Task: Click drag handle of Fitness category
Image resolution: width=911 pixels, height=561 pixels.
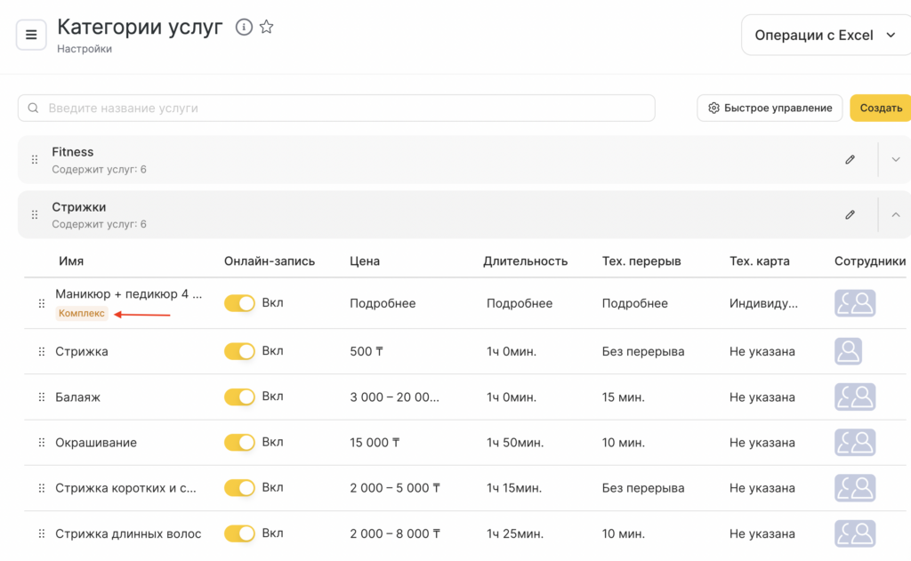Action: click(x=35, y=160)
